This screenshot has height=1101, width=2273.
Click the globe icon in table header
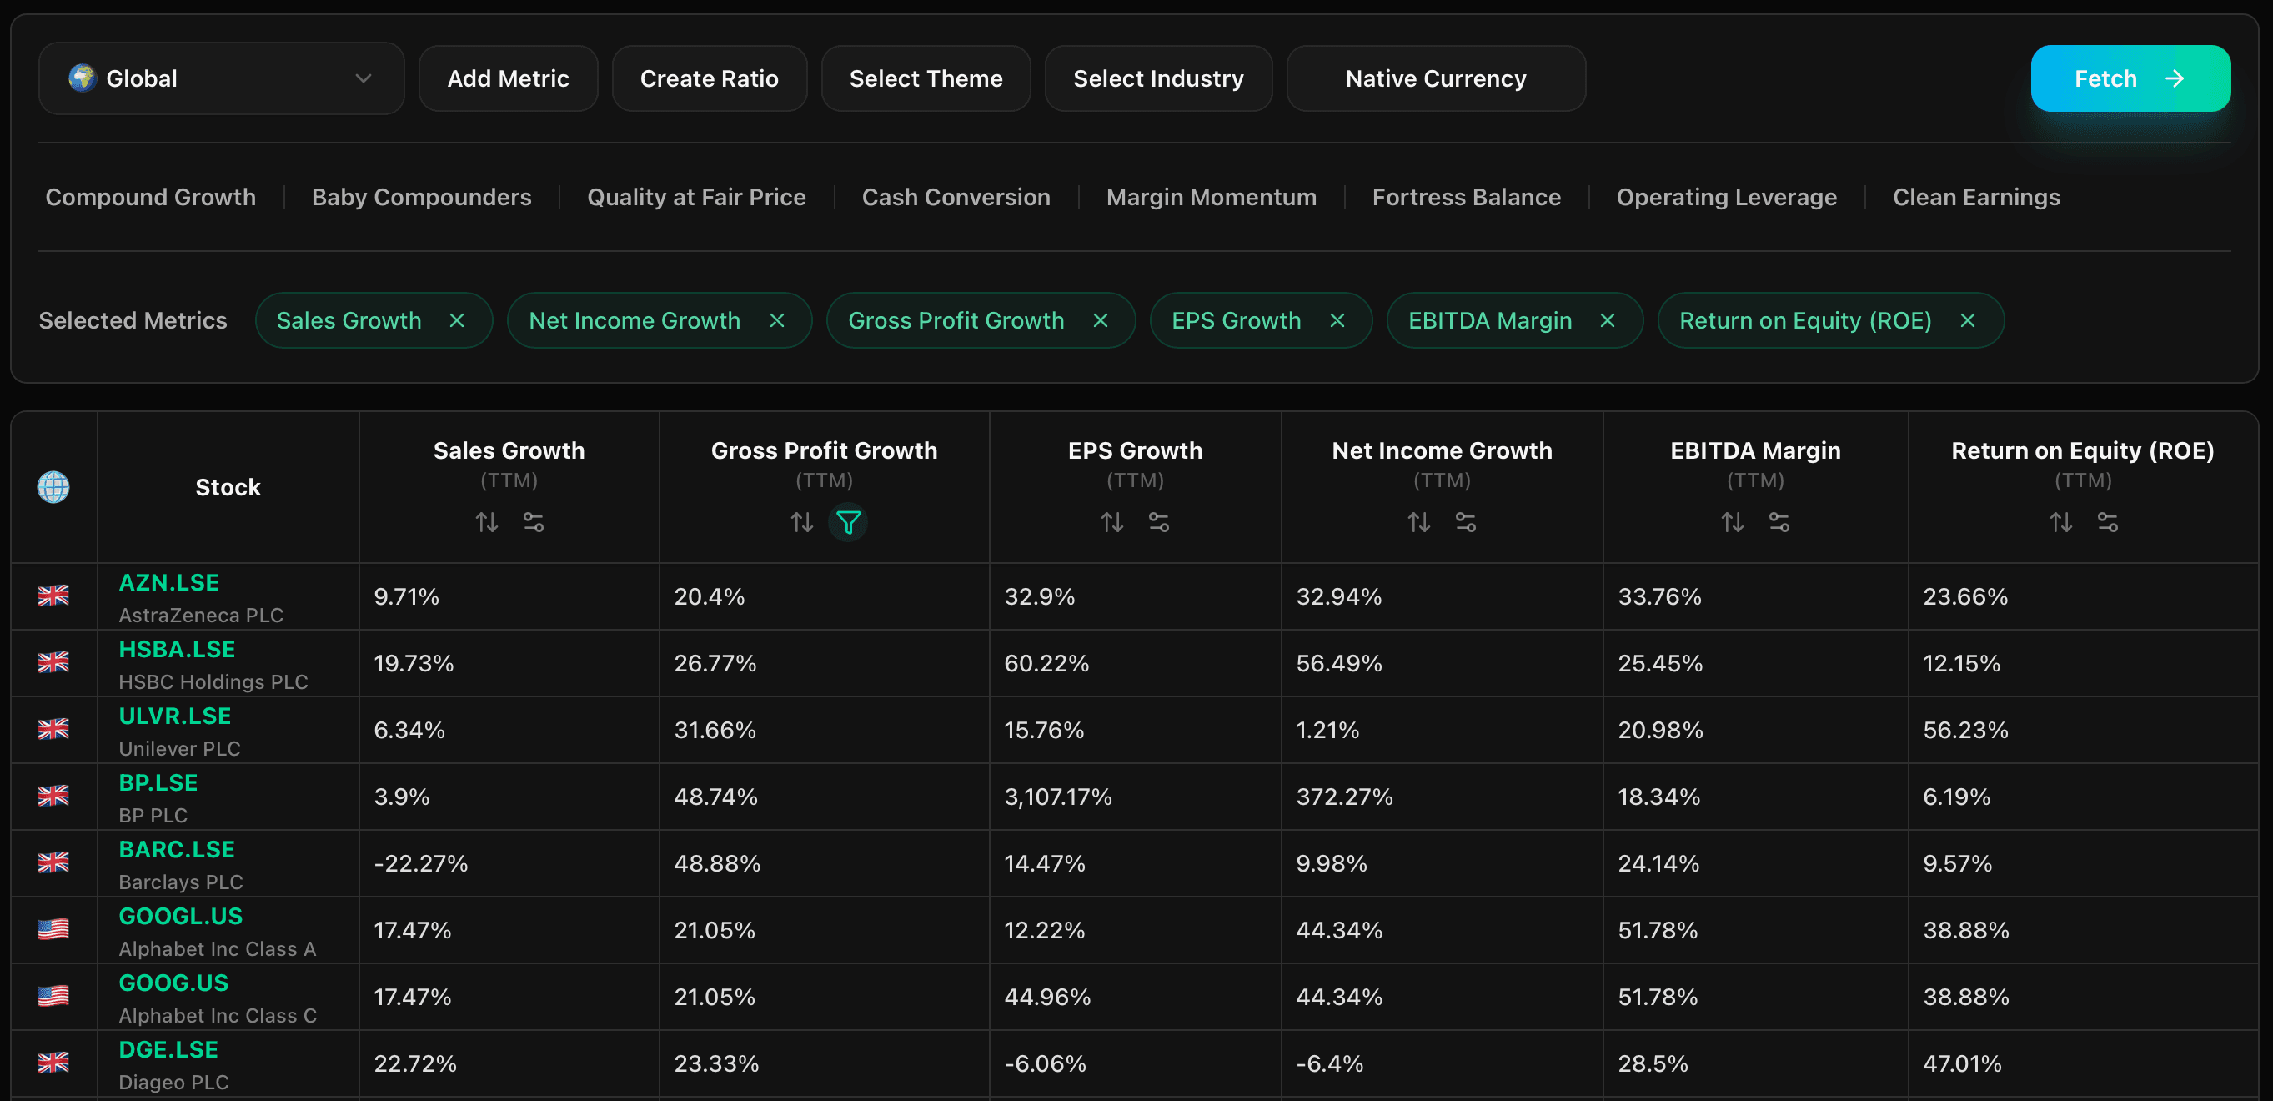point(53,487)
